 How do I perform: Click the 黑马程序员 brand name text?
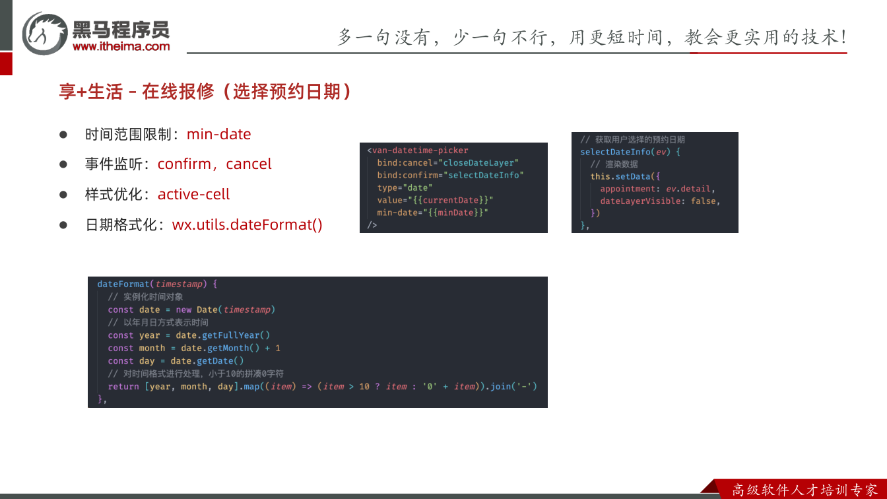point(121,29)
